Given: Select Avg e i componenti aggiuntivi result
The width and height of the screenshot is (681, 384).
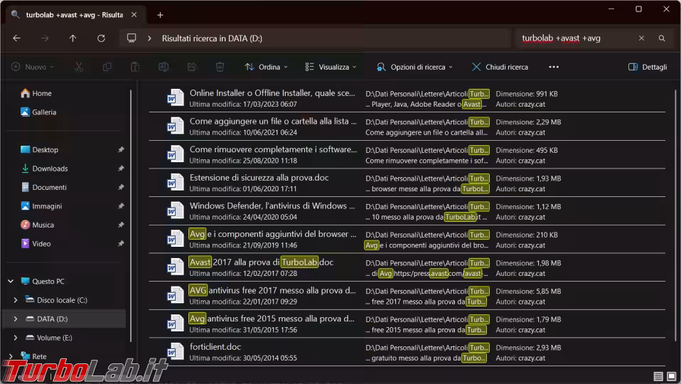Looking at the screenshot, I should [x=407, y=240].
